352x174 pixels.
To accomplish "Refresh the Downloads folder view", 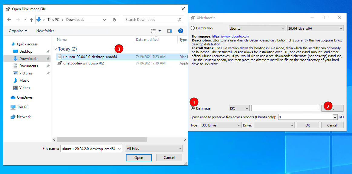I will point(114,20).
